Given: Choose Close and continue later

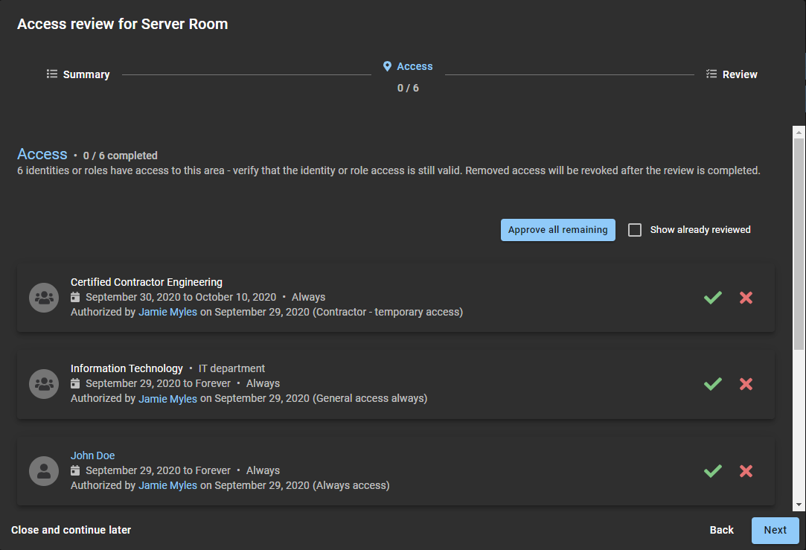Looking at the screenshot, I should coord(71,530).
